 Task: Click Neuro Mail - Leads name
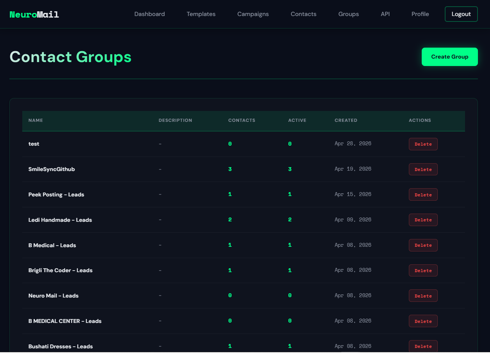pyautogui.click(x=53, y=296)
